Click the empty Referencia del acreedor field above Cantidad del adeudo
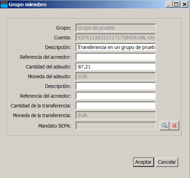 tap(116, 57)
